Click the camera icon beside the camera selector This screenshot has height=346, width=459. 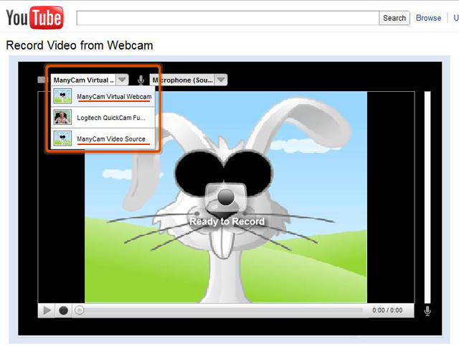(x=42, y=80)
